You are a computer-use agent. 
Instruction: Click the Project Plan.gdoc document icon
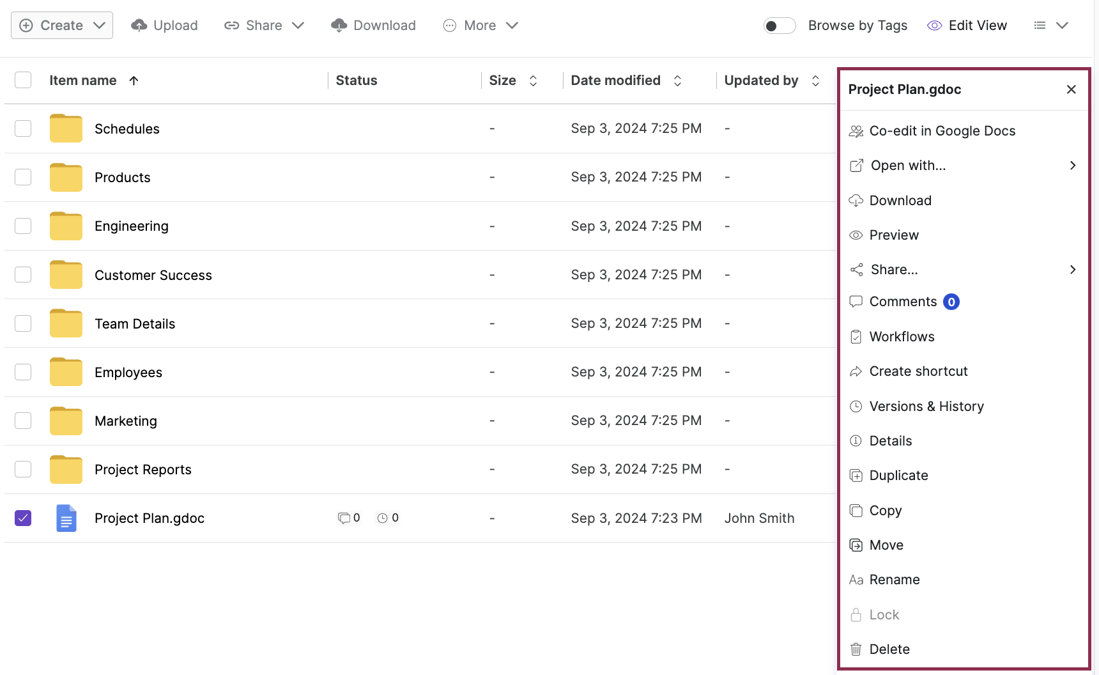(x=66, y=518)
